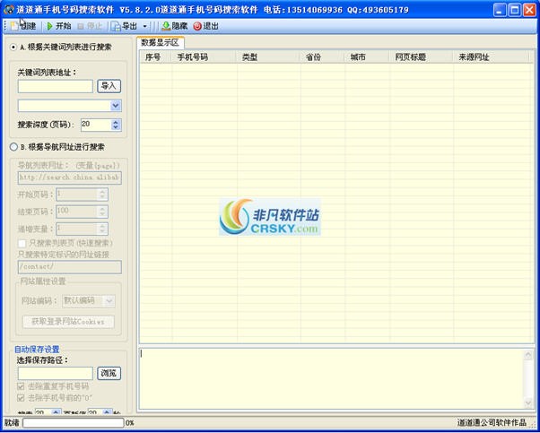The image size is (540, 433).
Task: Select option A 根据关键词列表进行搜索
Action: [x=13, y=48]
